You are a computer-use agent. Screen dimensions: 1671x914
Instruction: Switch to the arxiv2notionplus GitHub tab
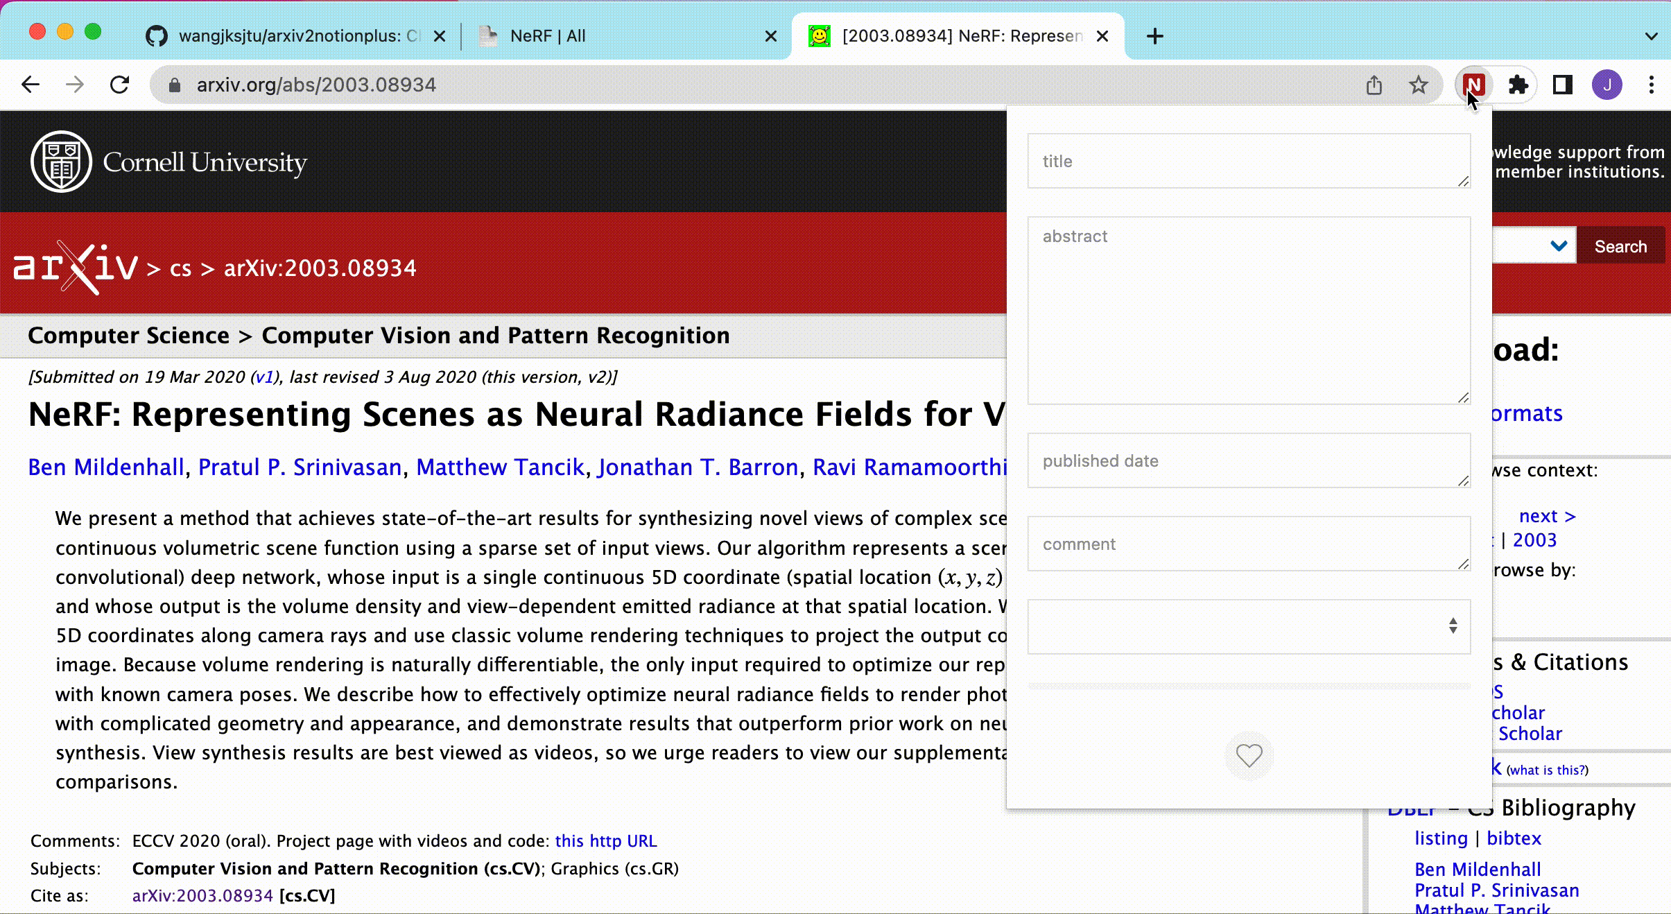point(298,36)
